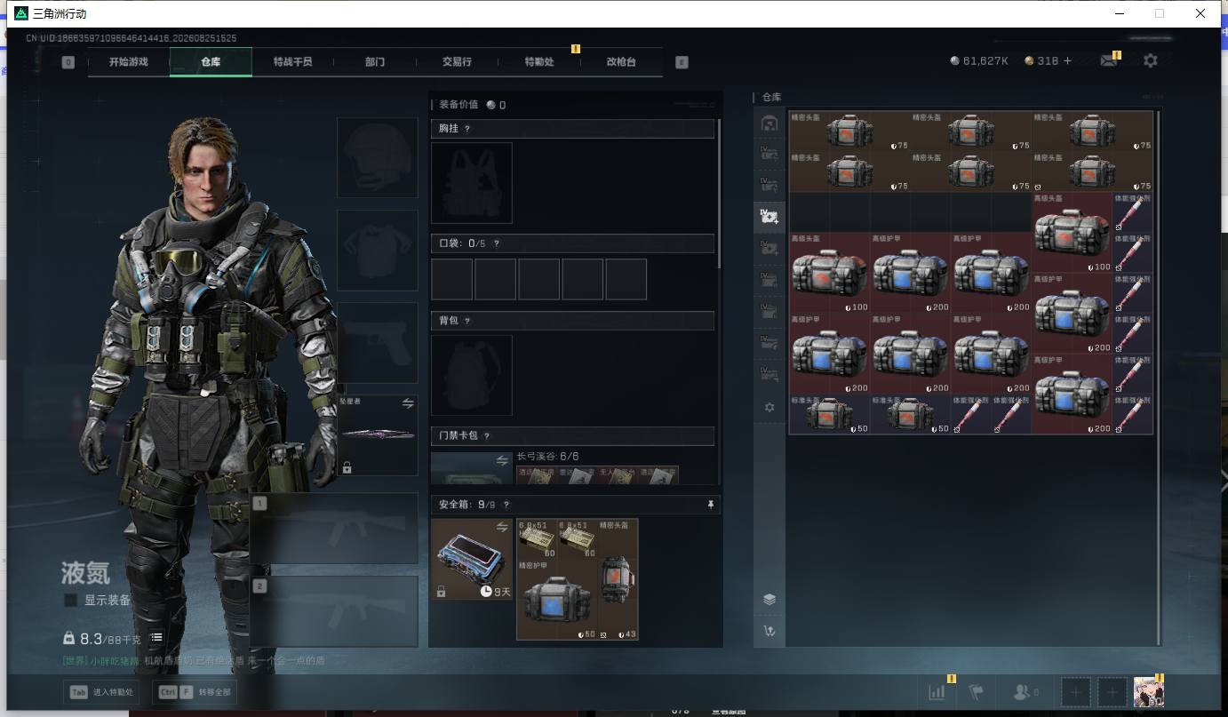Click the operator name 液氮
This screenshot has height=717, width=1228.
[85, 572]
